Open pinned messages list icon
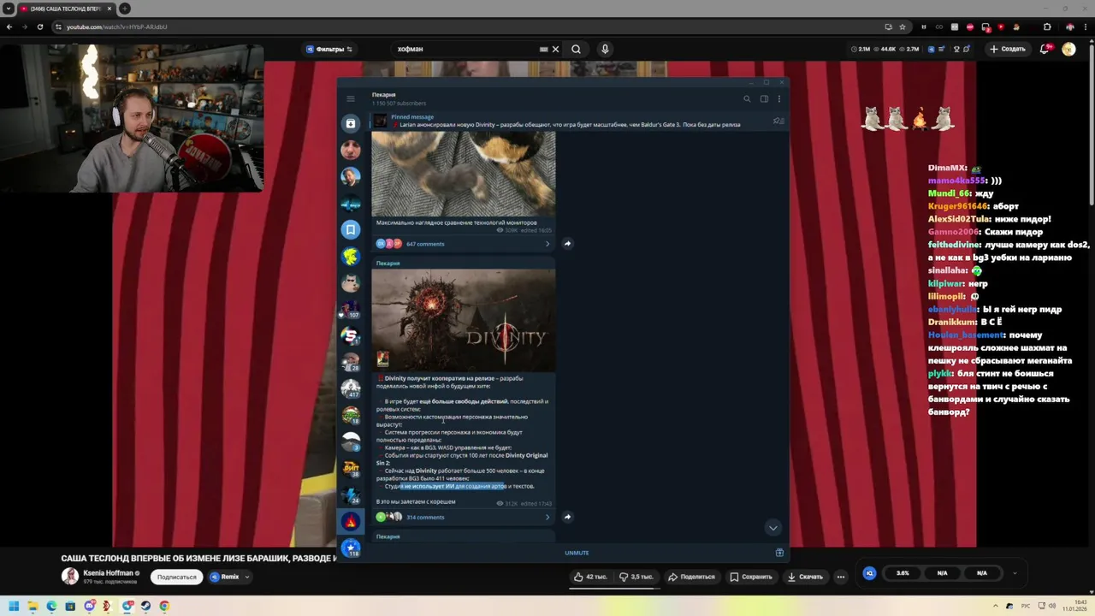The width and height of the screenshot is (1095, 616). (x=778, y=121)
